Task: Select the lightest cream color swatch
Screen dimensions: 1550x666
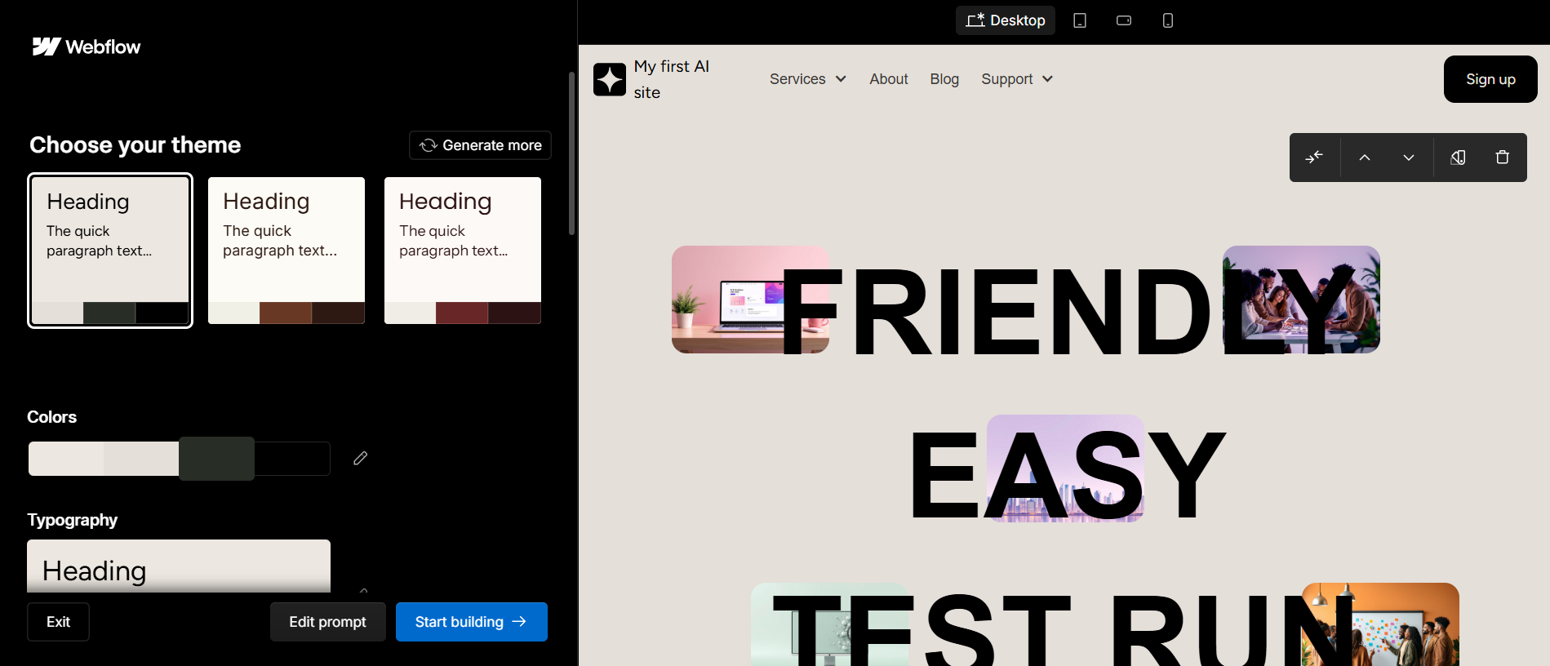Action: (66, 459)
